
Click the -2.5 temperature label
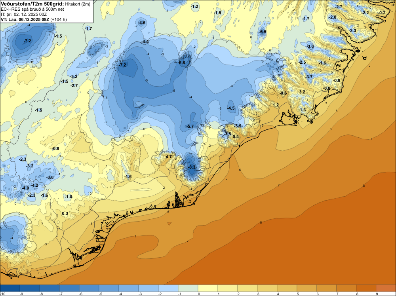(302, 62)
